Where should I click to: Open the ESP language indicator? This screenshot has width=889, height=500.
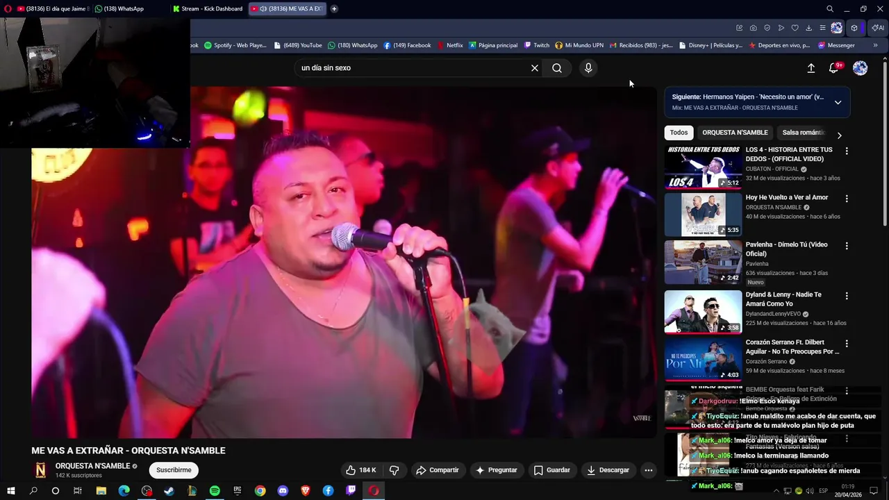824,491
